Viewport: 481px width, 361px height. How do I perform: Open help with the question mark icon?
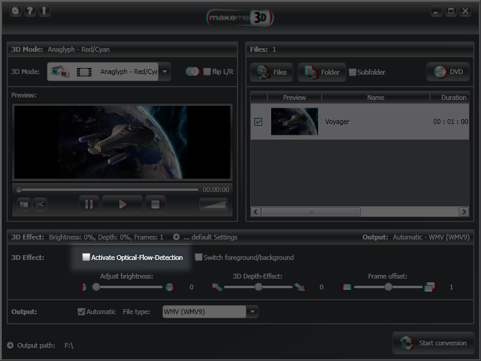(x=29, y=11)
